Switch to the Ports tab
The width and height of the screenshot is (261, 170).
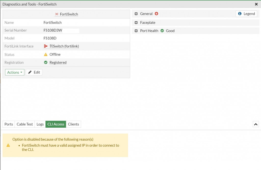(x=9, y=124)
